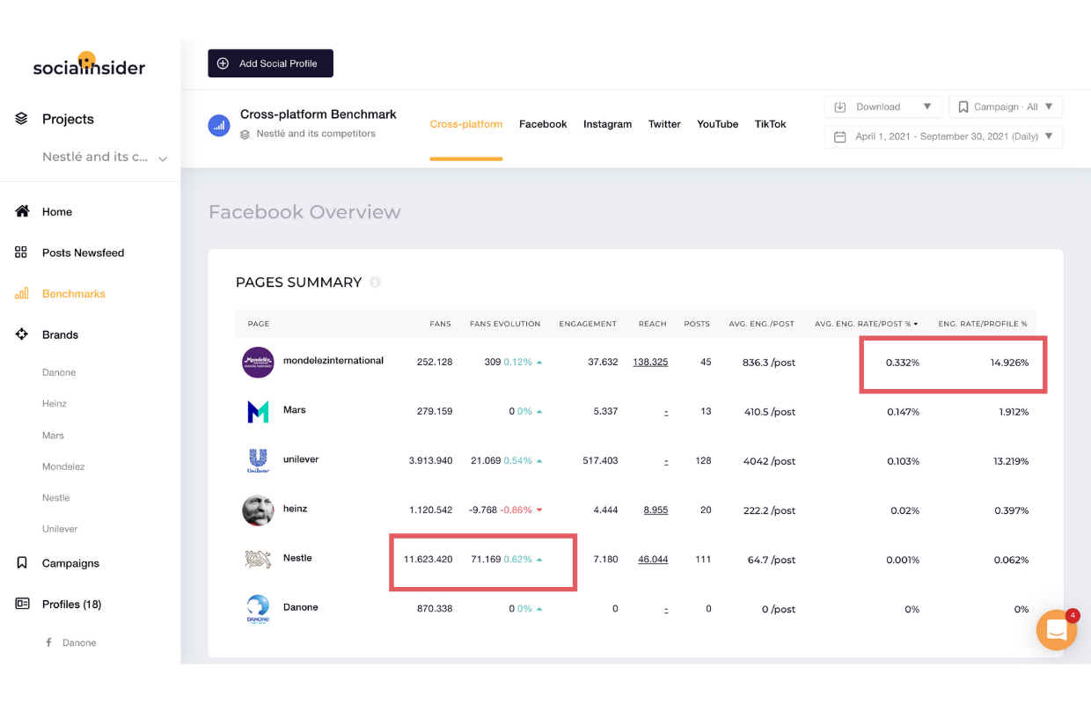The width and height of the screenshot is (1091, 704).
Task: Click the Projects layers icon
Action: (22, 119)
